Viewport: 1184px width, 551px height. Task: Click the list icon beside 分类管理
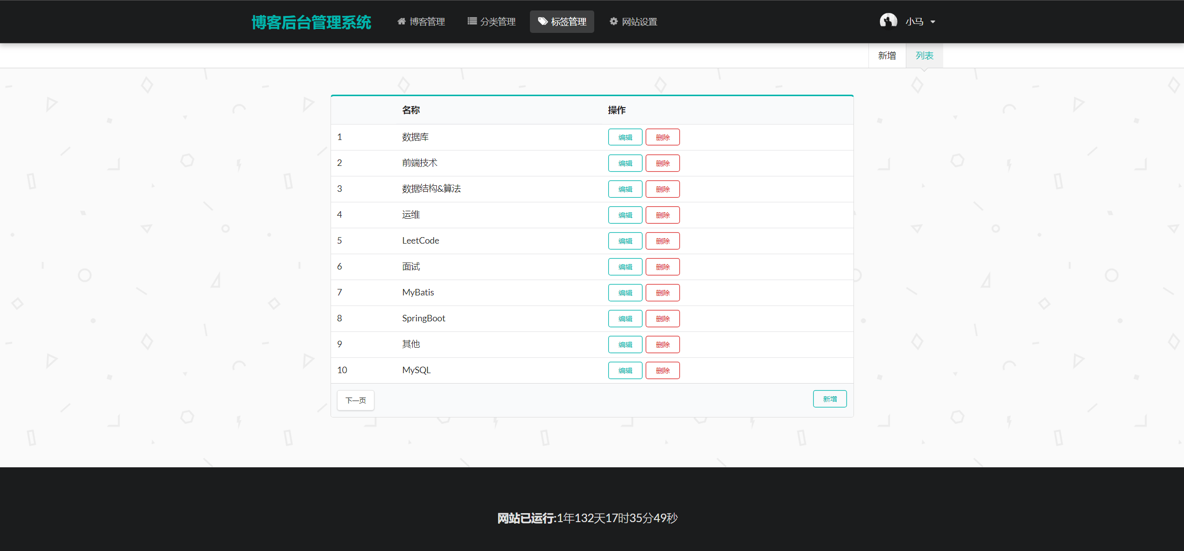pos(472,21)
